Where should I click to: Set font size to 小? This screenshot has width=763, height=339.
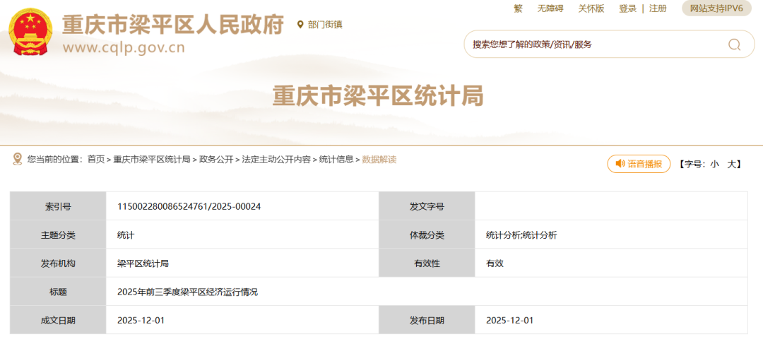714,164
